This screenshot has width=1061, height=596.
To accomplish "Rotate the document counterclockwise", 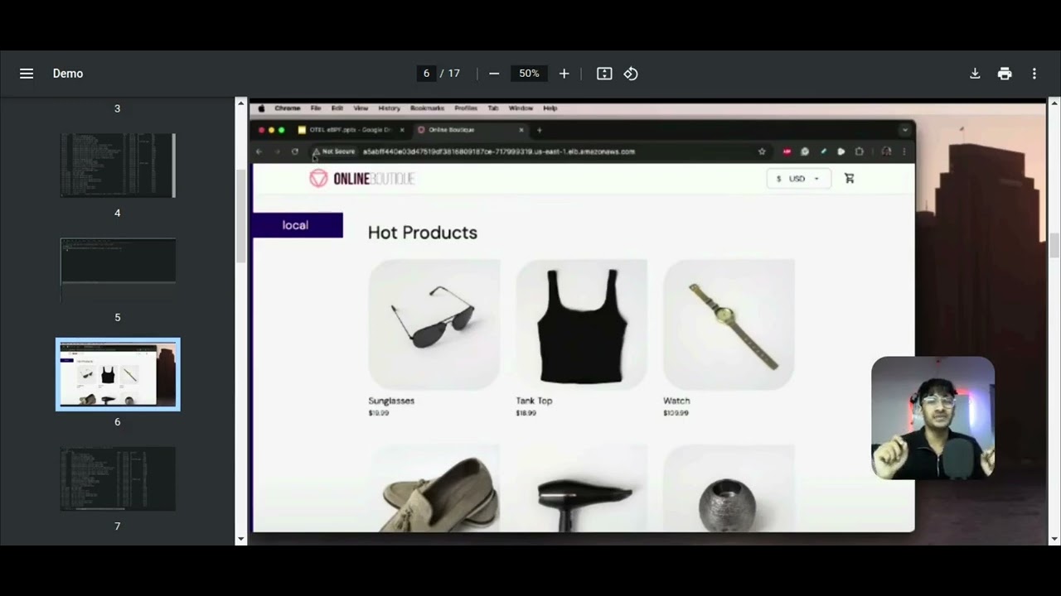I will tap(631, 74).
